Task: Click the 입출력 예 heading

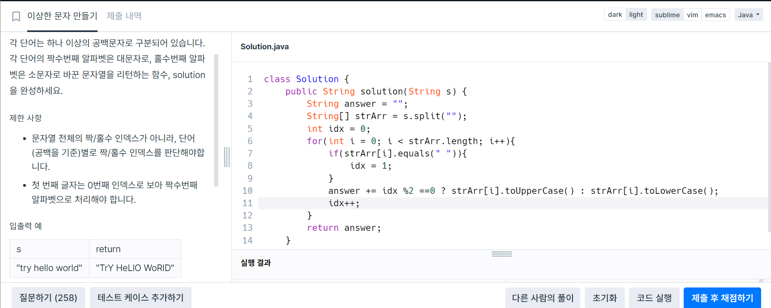Action: (x=26, y=226)
